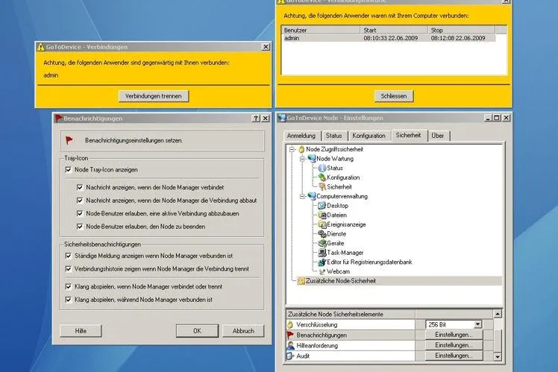Click the stop time 08:12:08 22.06.2009 cell
The width and height of the screenshot is (558, 372).
coord(458,38)
